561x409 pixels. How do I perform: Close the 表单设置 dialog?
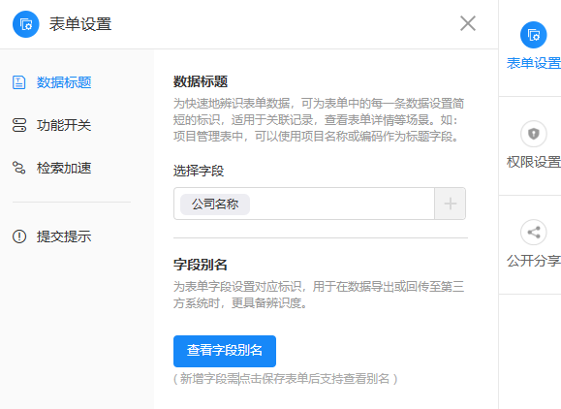click(x=468, y=23)
